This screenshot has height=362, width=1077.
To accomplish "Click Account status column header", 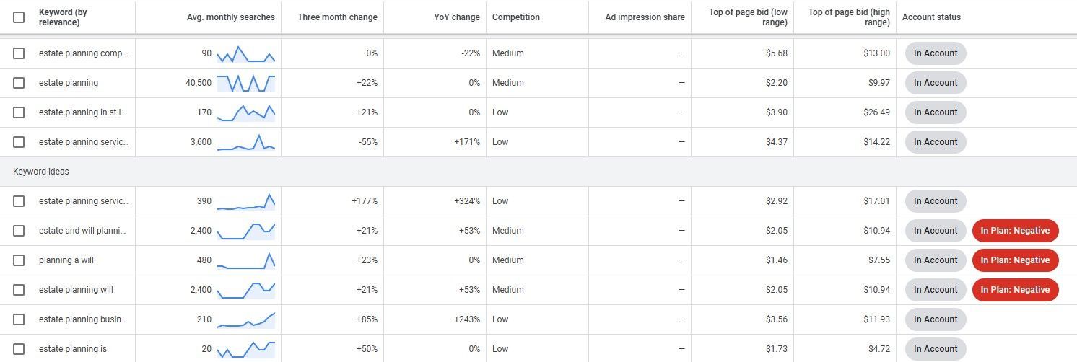I will pyautogui.click(x=931, y=17).
